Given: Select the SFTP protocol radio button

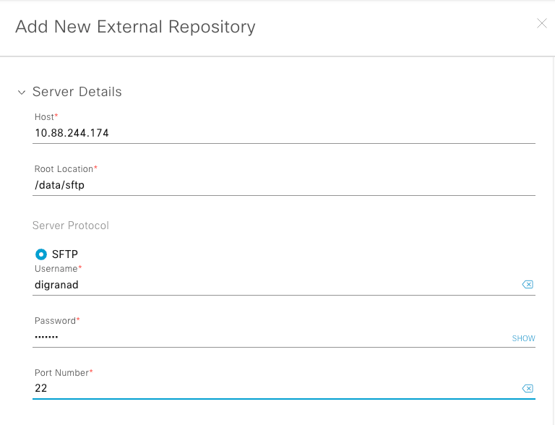Looking at the screenshot, I should 41,254.
